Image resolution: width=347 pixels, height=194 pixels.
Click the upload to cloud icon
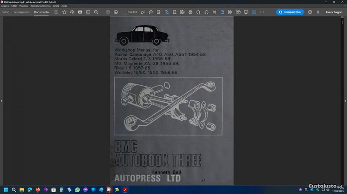tap(72, 12)
